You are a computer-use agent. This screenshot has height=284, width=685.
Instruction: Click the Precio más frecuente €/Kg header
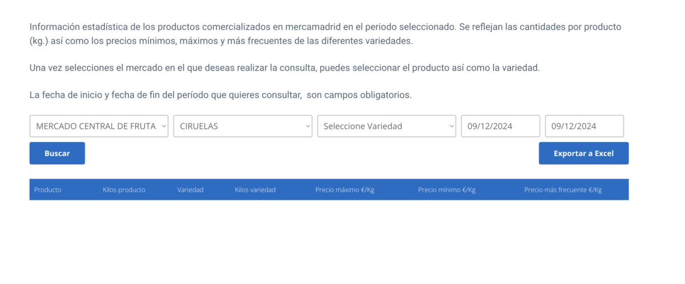pyautogui.click(x=563, y=190)
